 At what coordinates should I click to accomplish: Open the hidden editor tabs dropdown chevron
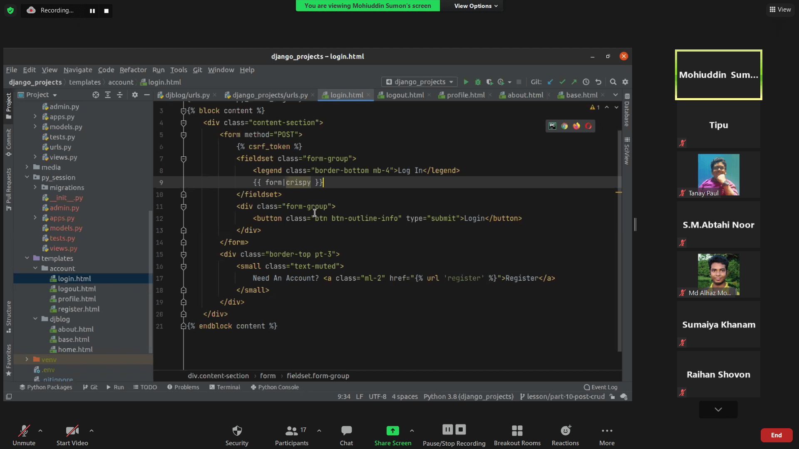tap(615, 95)
